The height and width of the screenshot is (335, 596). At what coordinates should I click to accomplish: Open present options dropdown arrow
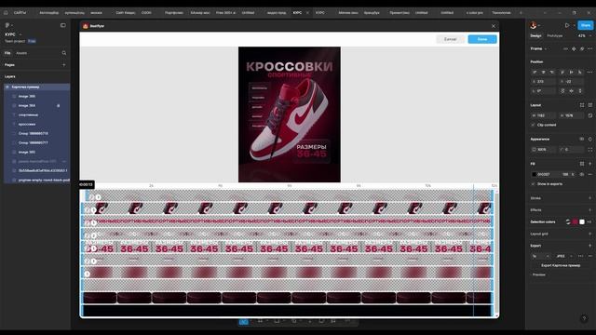coord(574,25)
